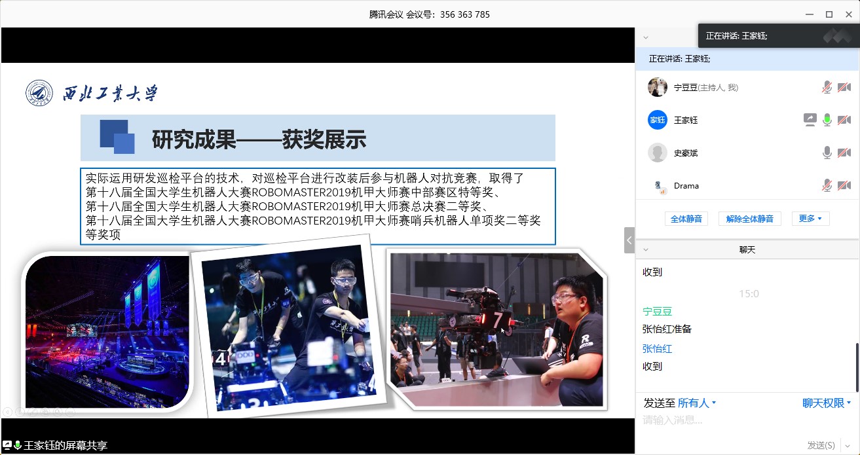Viewport: 860px width, 455px height.
Task: Unmute 宁豆豆's microphone
Action: tap(827, 87)
